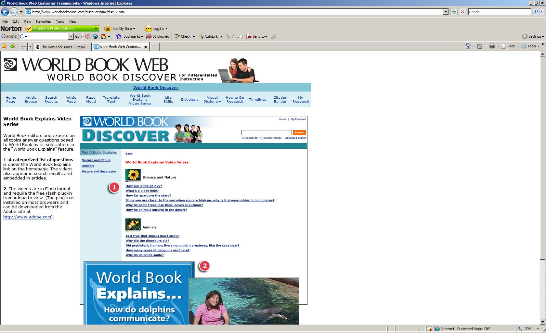This screenshot has height=333, width=546.
Task: Open Google toolbar Settings
Action: tap(533, 36)
